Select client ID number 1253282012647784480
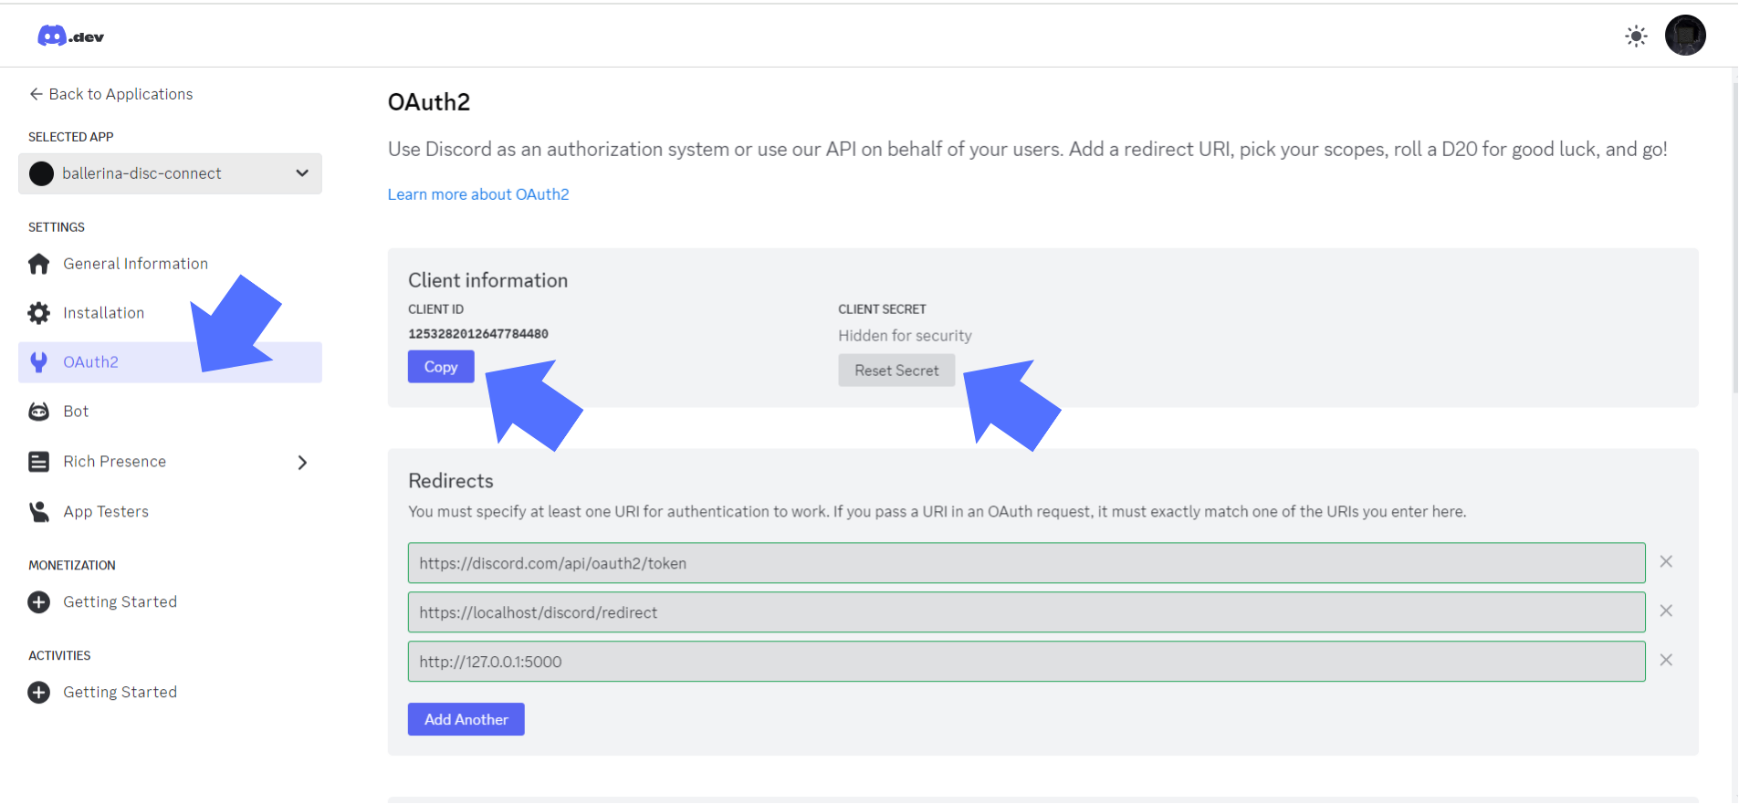The width and height of the screenshot is (1739, 804). [478, 334]
